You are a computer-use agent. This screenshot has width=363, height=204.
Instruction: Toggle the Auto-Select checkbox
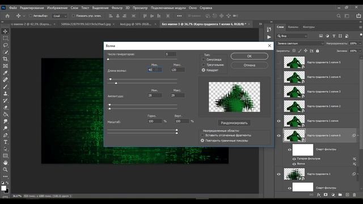pos(30,16)
